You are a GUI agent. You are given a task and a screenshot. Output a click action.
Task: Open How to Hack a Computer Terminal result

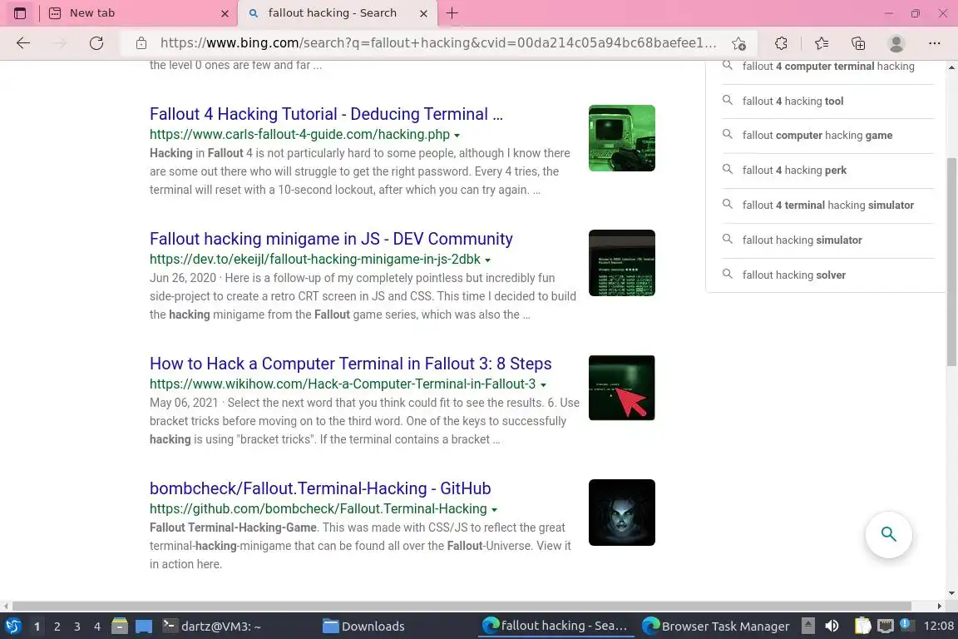351,364
